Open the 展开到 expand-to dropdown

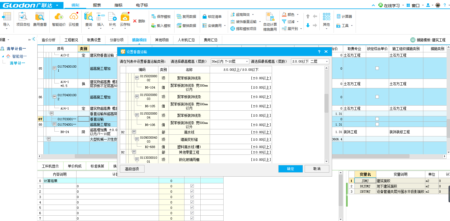tap(301, 29)
